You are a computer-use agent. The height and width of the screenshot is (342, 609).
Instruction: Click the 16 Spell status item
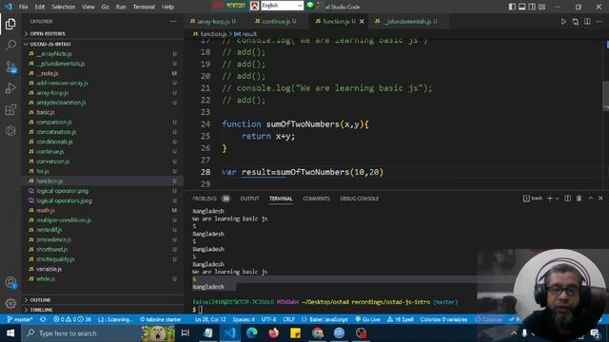(x=401, y=319)
